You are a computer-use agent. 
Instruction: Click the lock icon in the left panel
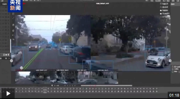pyautogui.click(x=4, y=55)
